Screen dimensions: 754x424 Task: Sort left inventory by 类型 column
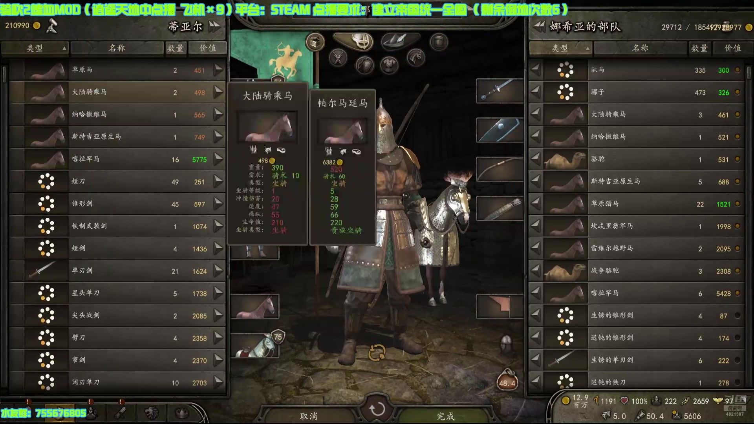tap(35, 48)
